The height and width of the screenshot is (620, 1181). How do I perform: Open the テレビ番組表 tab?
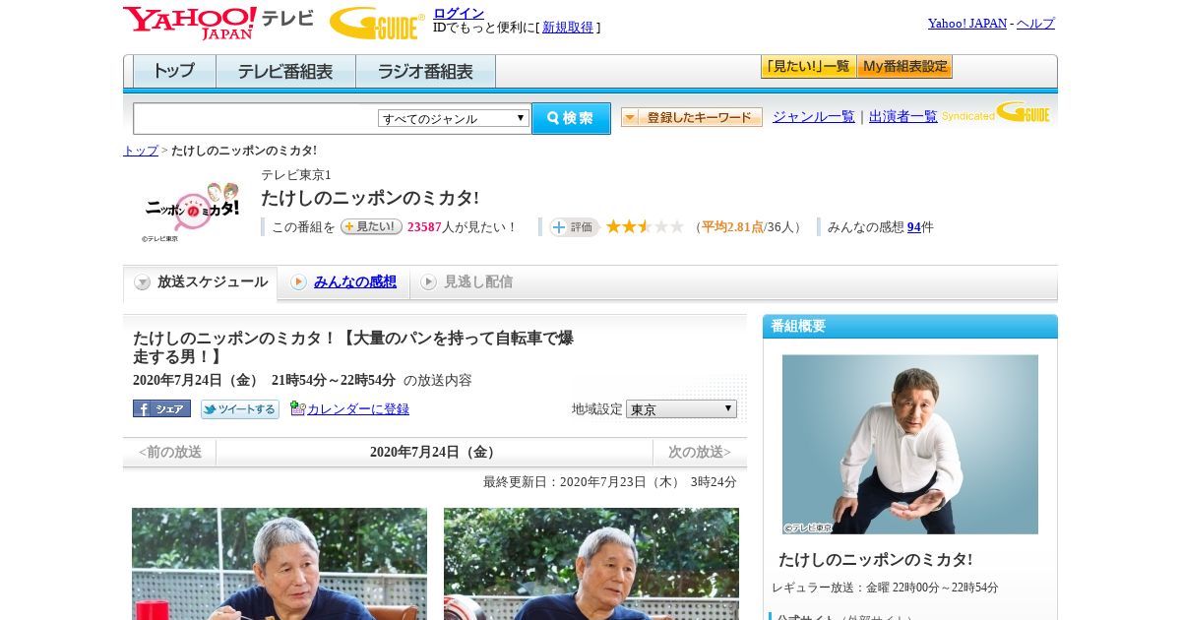click(285, 72)
